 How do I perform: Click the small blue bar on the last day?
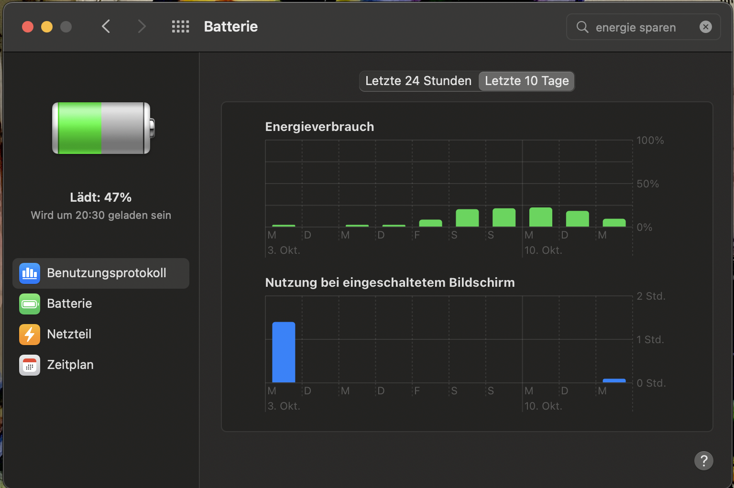614,380
